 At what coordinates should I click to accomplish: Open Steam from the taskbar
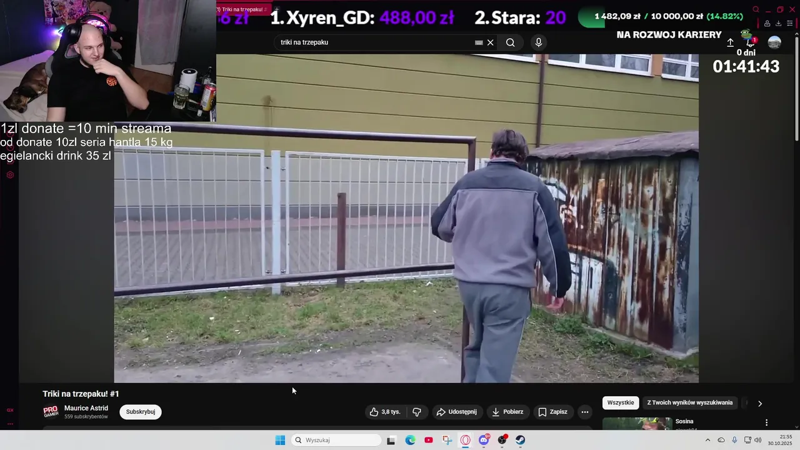[x=520, y=440]
